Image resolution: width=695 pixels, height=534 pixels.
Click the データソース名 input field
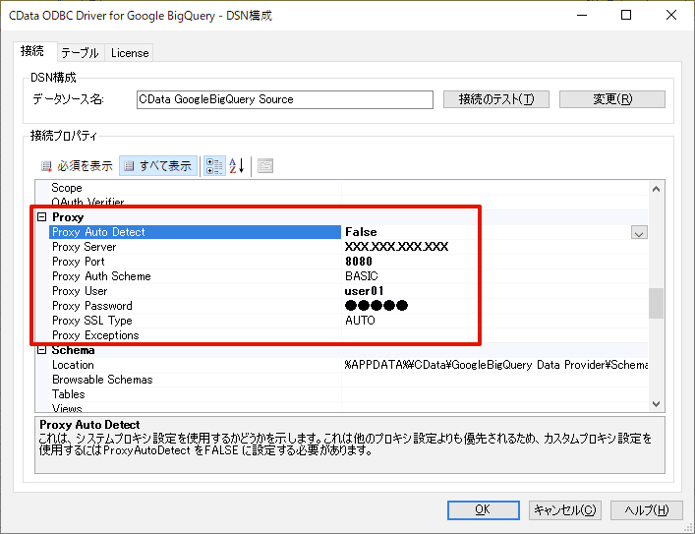point(285,99)
